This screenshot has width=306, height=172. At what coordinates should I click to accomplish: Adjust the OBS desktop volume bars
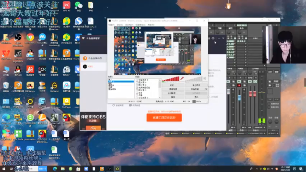pyautogui.click(x=194, y=79)
